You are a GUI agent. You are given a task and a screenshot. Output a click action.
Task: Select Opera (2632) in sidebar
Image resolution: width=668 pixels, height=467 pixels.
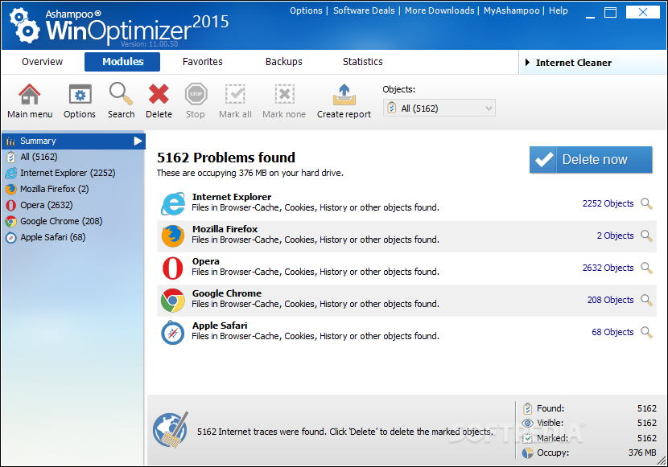pos(74,205)
